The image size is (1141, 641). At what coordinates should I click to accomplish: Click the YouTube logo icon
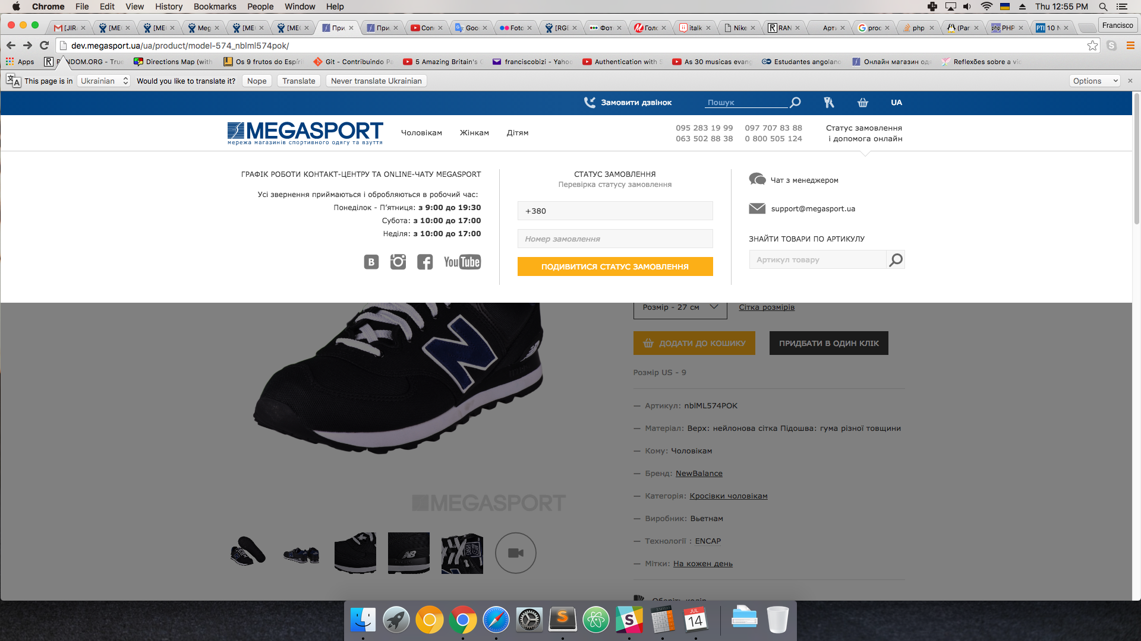click(x=462, y=262)
